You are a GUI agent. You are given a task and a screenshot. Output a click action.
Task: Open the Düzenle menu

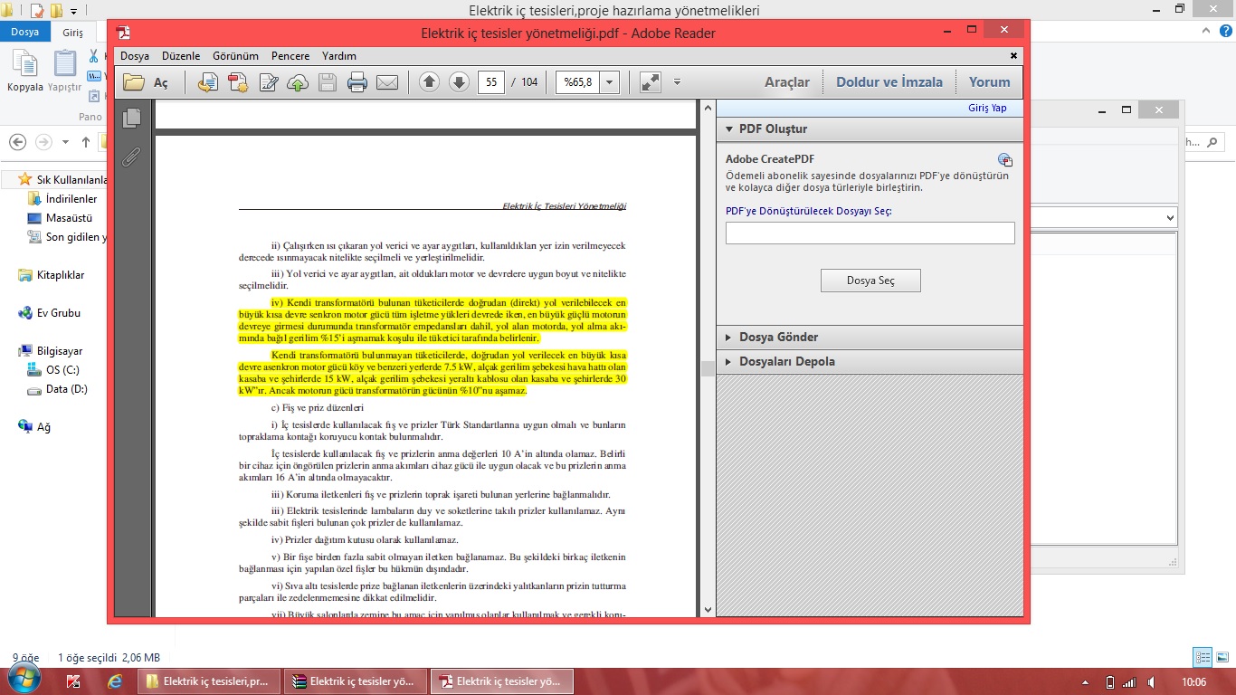click(x=181, y=56)
